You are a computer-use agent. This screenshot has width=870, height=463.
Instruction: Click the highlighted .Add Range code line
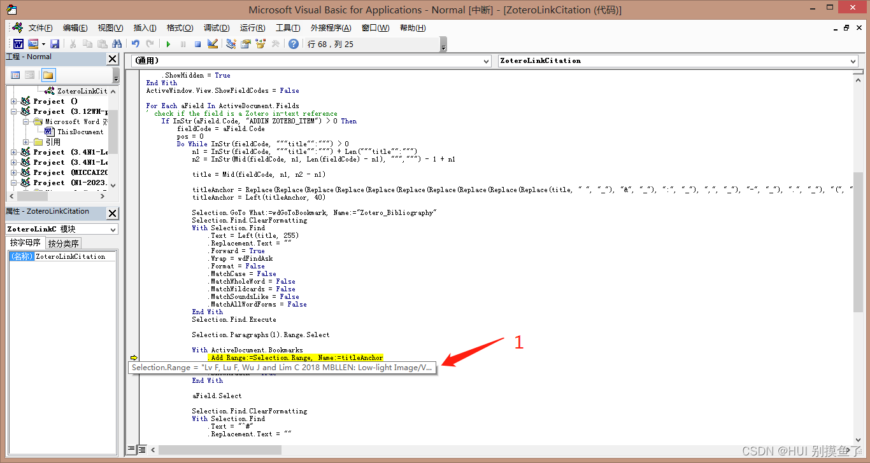pyautogui.click(x=297, y=357)
